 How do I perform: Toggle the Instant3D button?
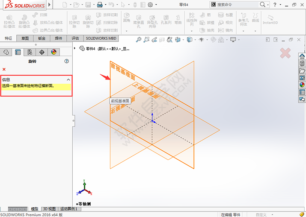(x=270, y=20)
